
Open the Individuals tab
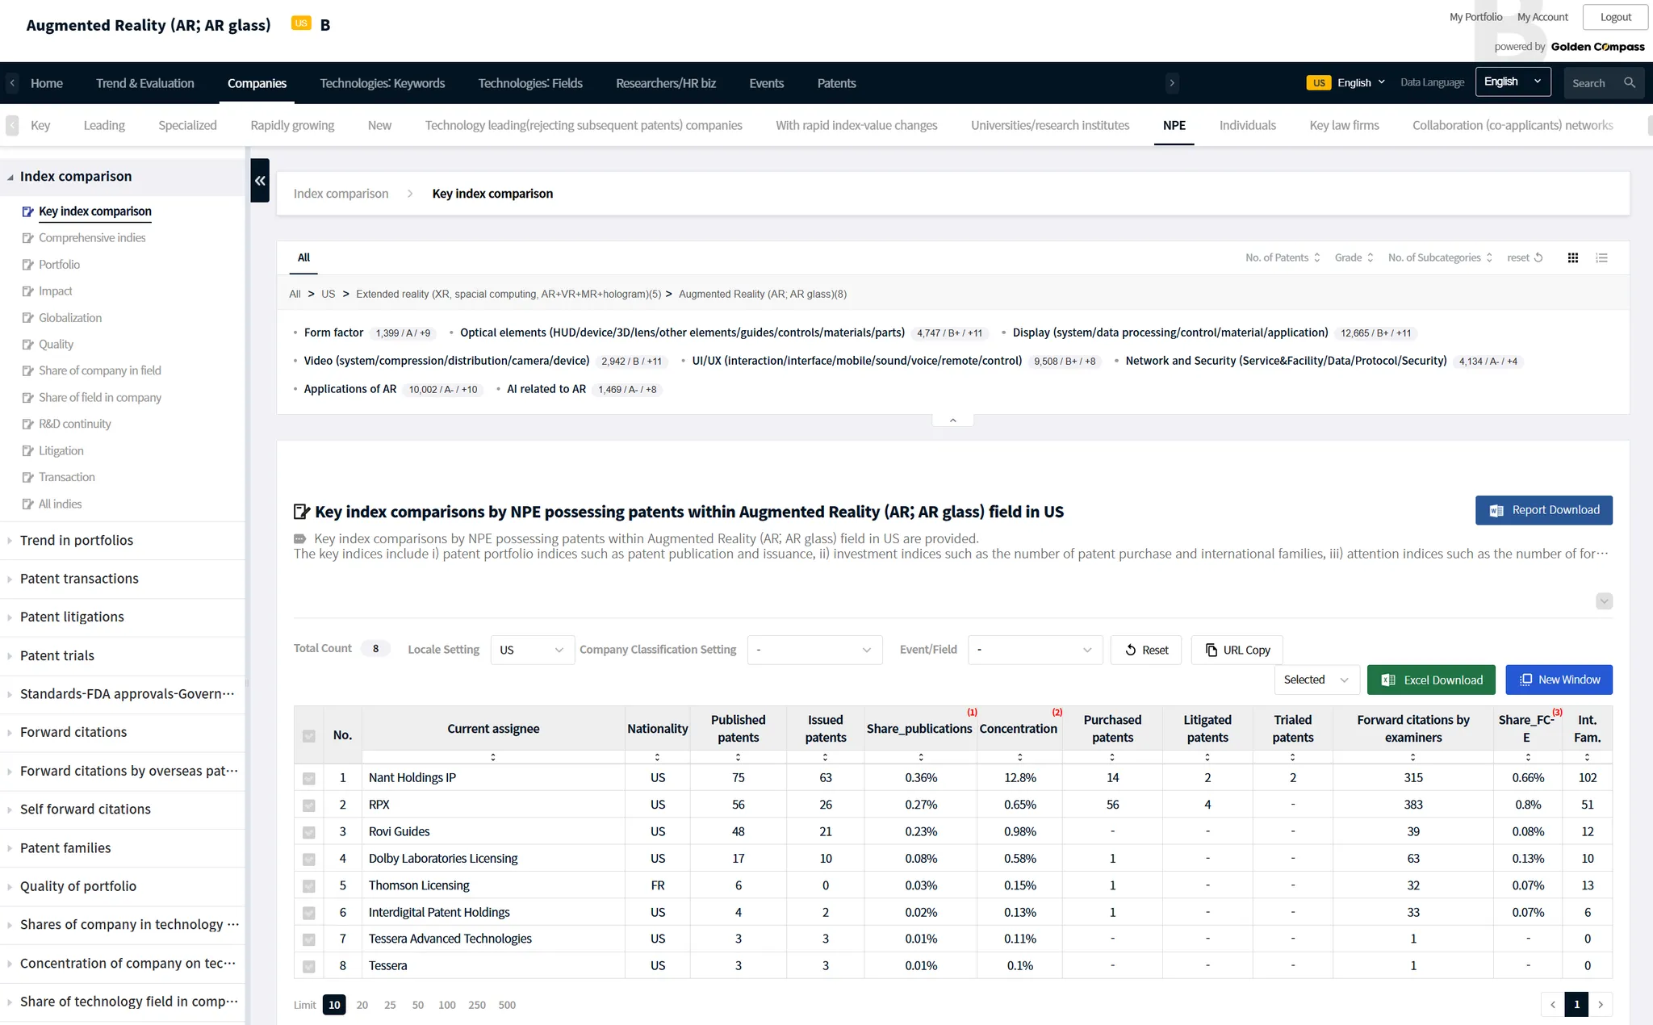click(x=1247, y=125)
